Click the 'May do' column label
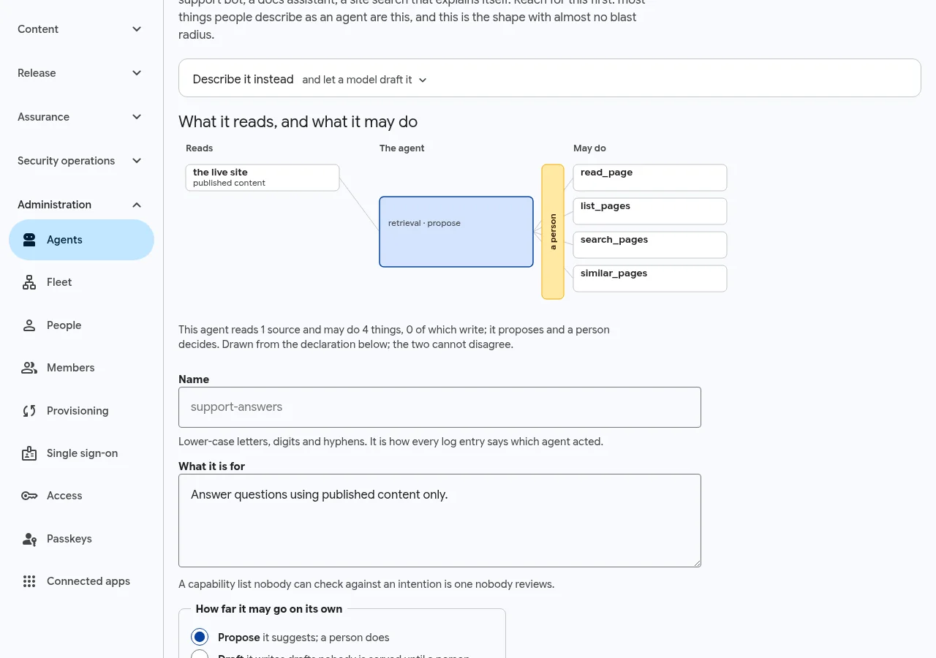The height and width of the screenshot is (658, 936). (x=589, y=148)
